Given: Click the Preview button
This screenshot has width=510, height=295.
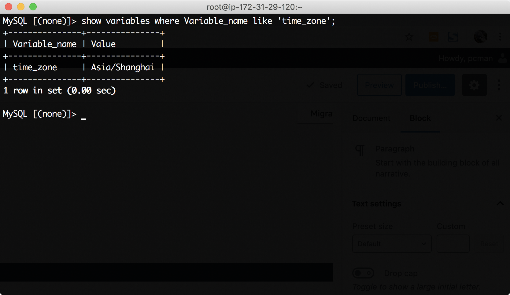Looking at the screenshot, I should click(x=379, y=85).
